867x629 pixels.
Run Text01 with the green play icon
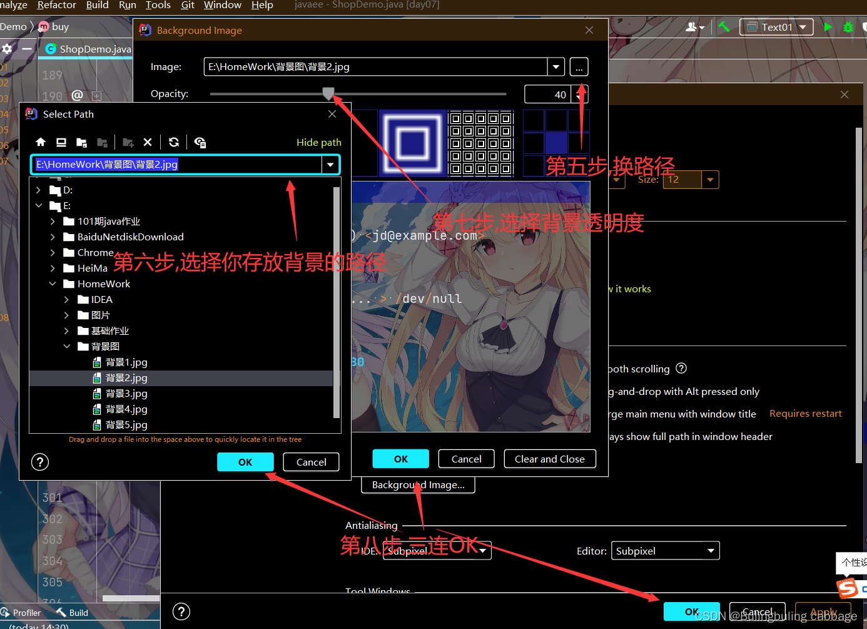(x=828, y=27)
